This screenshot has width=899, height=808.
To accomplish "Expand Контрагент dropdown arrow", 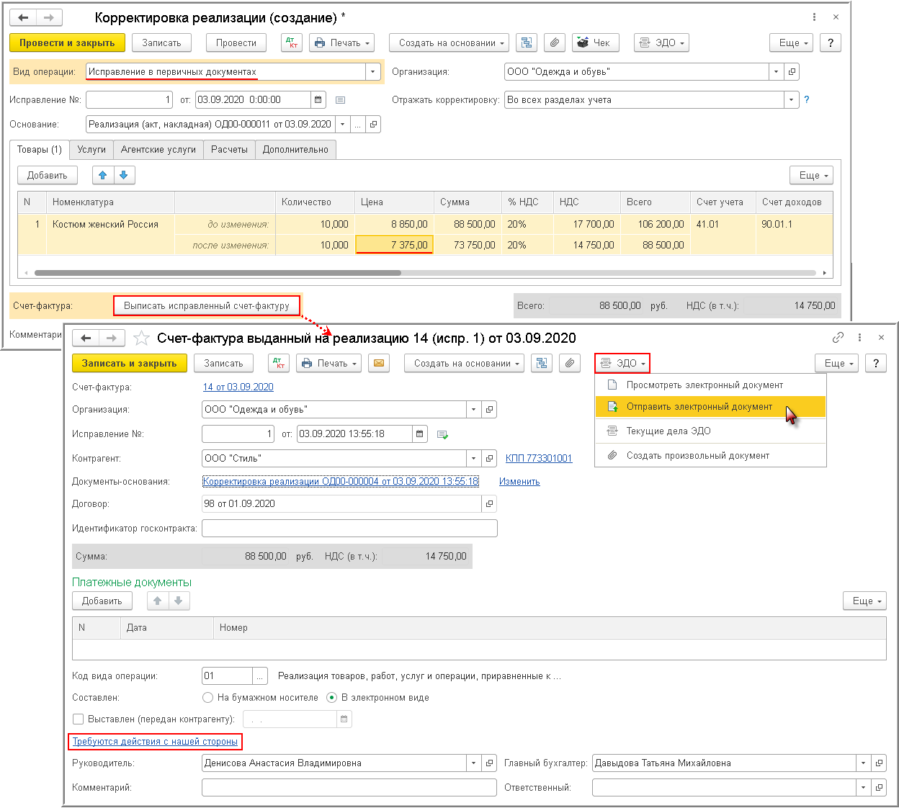I will click(474, 459).
